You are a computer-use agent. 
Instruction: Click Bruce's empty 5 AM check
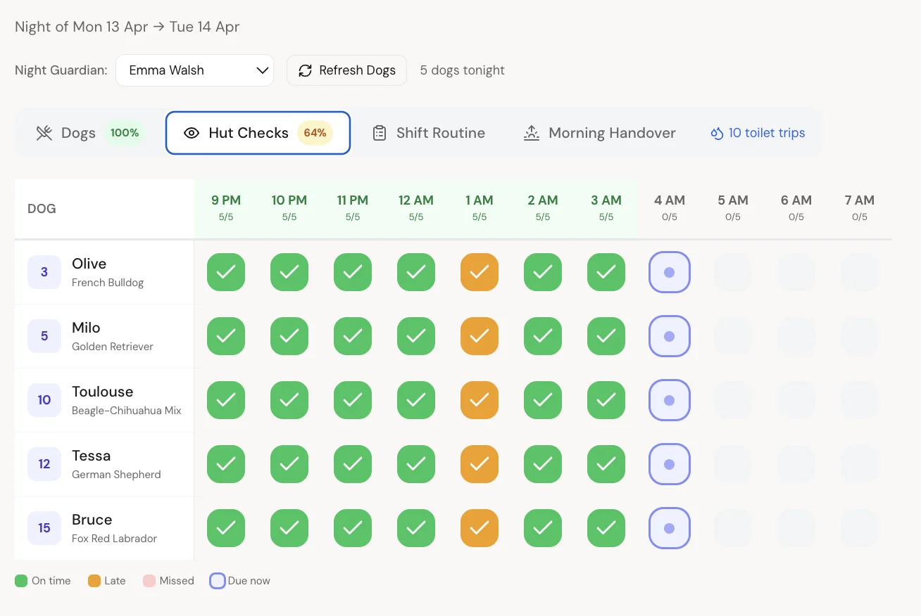(x=733, y=528)
